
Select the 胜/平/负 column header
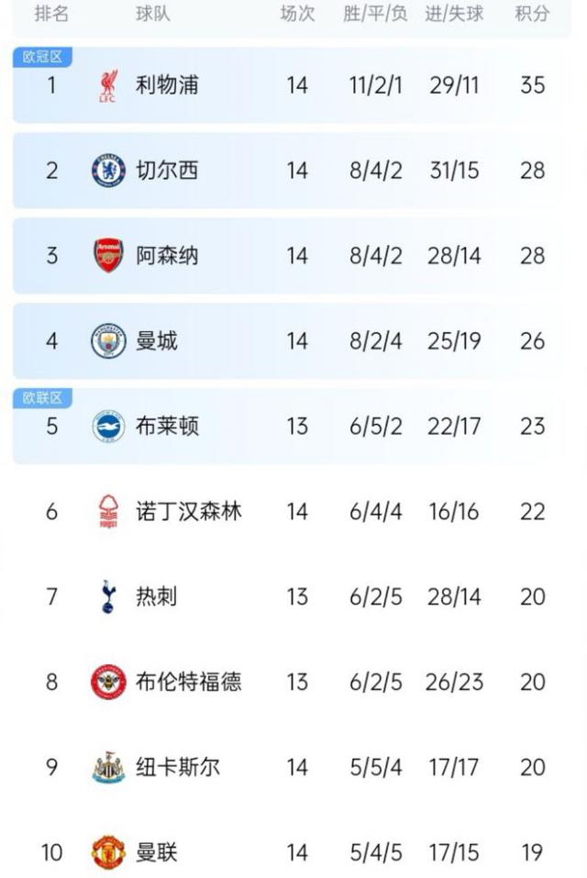[x=375, y=15]
